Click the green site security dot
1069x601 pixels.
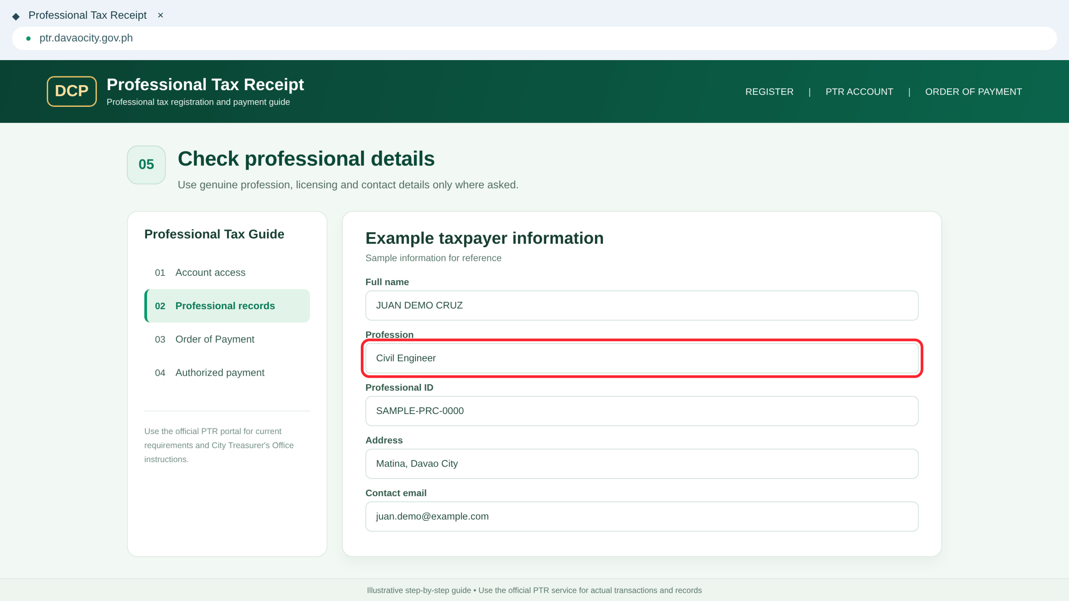click(28, 38)
